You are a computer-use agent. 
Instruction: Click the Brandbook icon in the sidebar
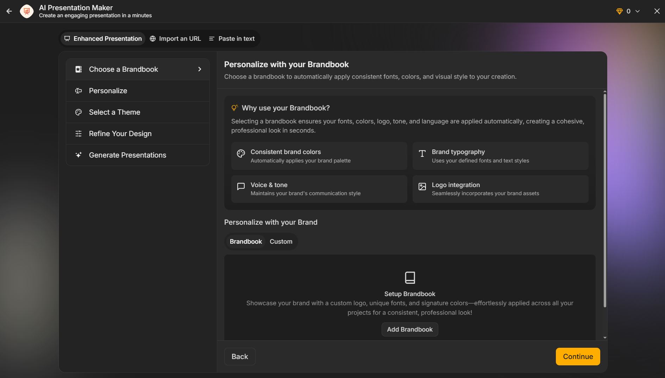pos(79,69)
